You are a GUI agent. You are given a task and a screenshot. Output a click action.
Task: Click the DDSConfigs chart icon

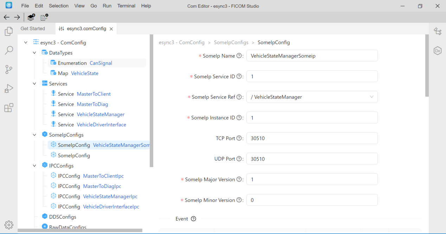pos(45,216)
